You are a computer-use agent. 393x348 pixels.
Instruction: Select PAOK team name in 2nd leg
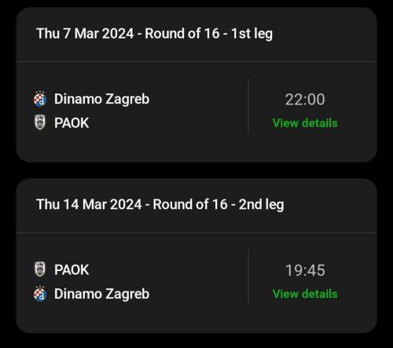[72, 269]
